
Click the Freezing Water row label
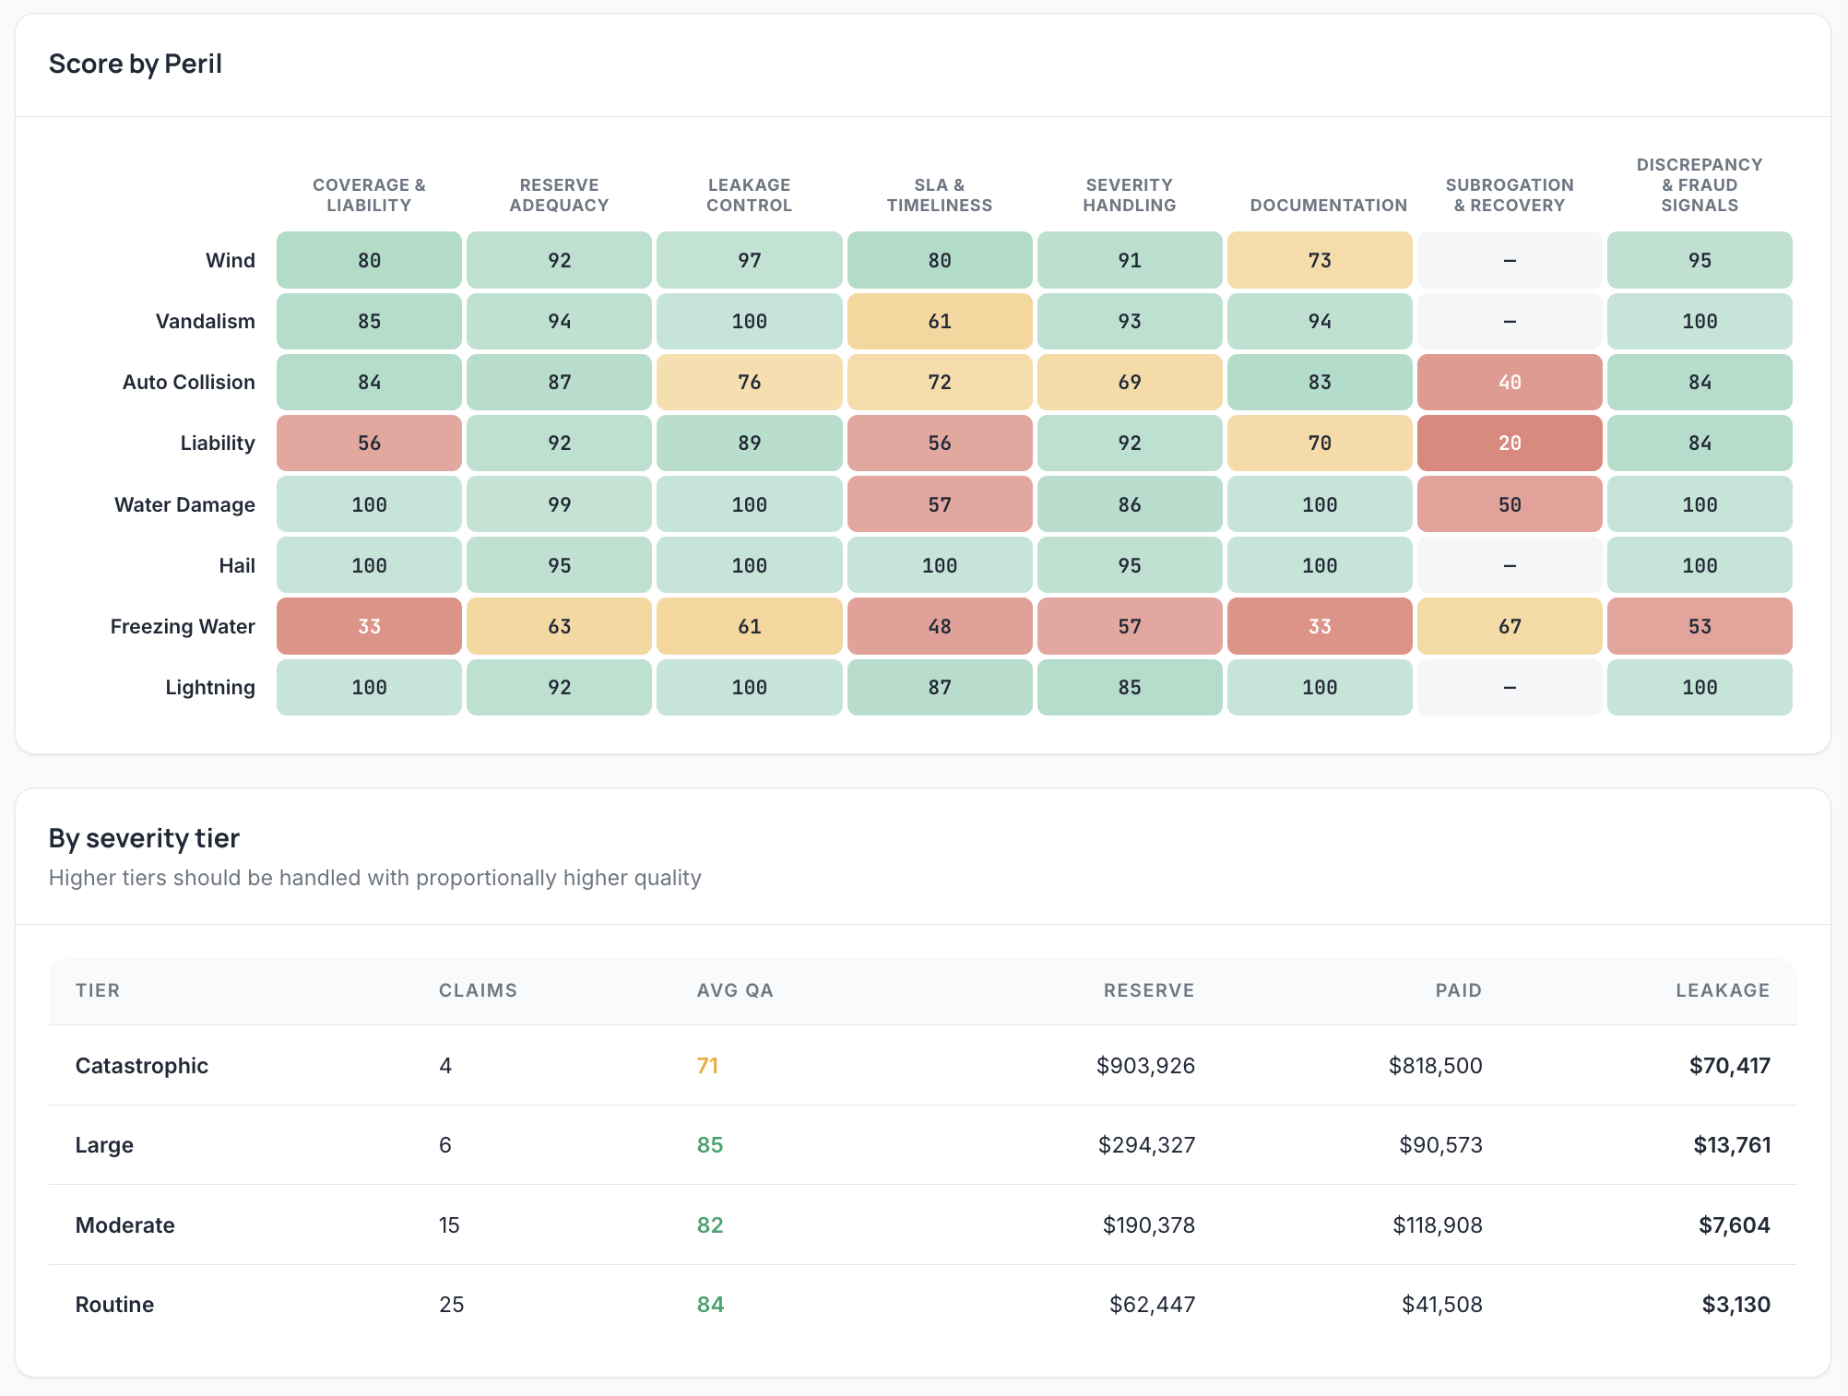coord(183,626)
